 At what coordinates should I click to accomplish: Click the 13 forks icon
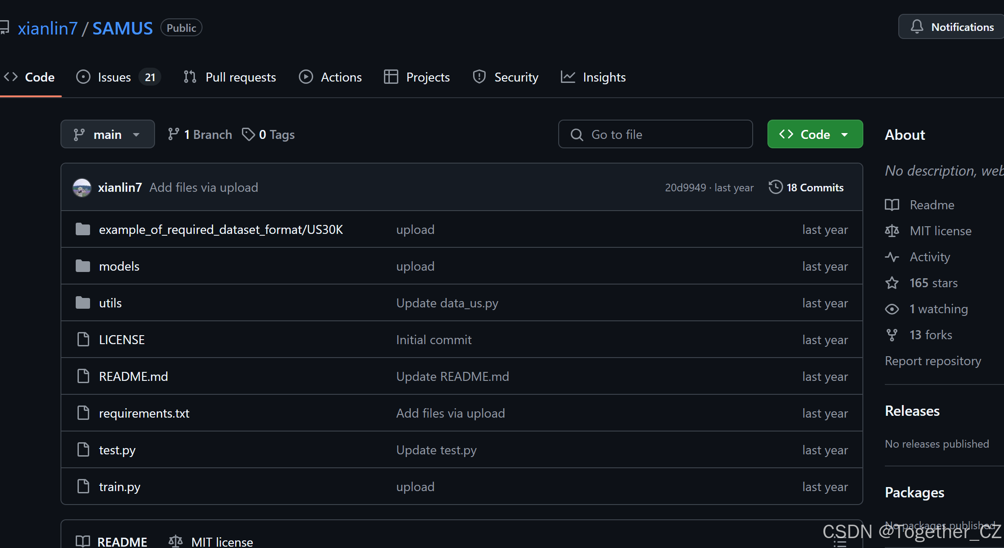tap(892, 335)
